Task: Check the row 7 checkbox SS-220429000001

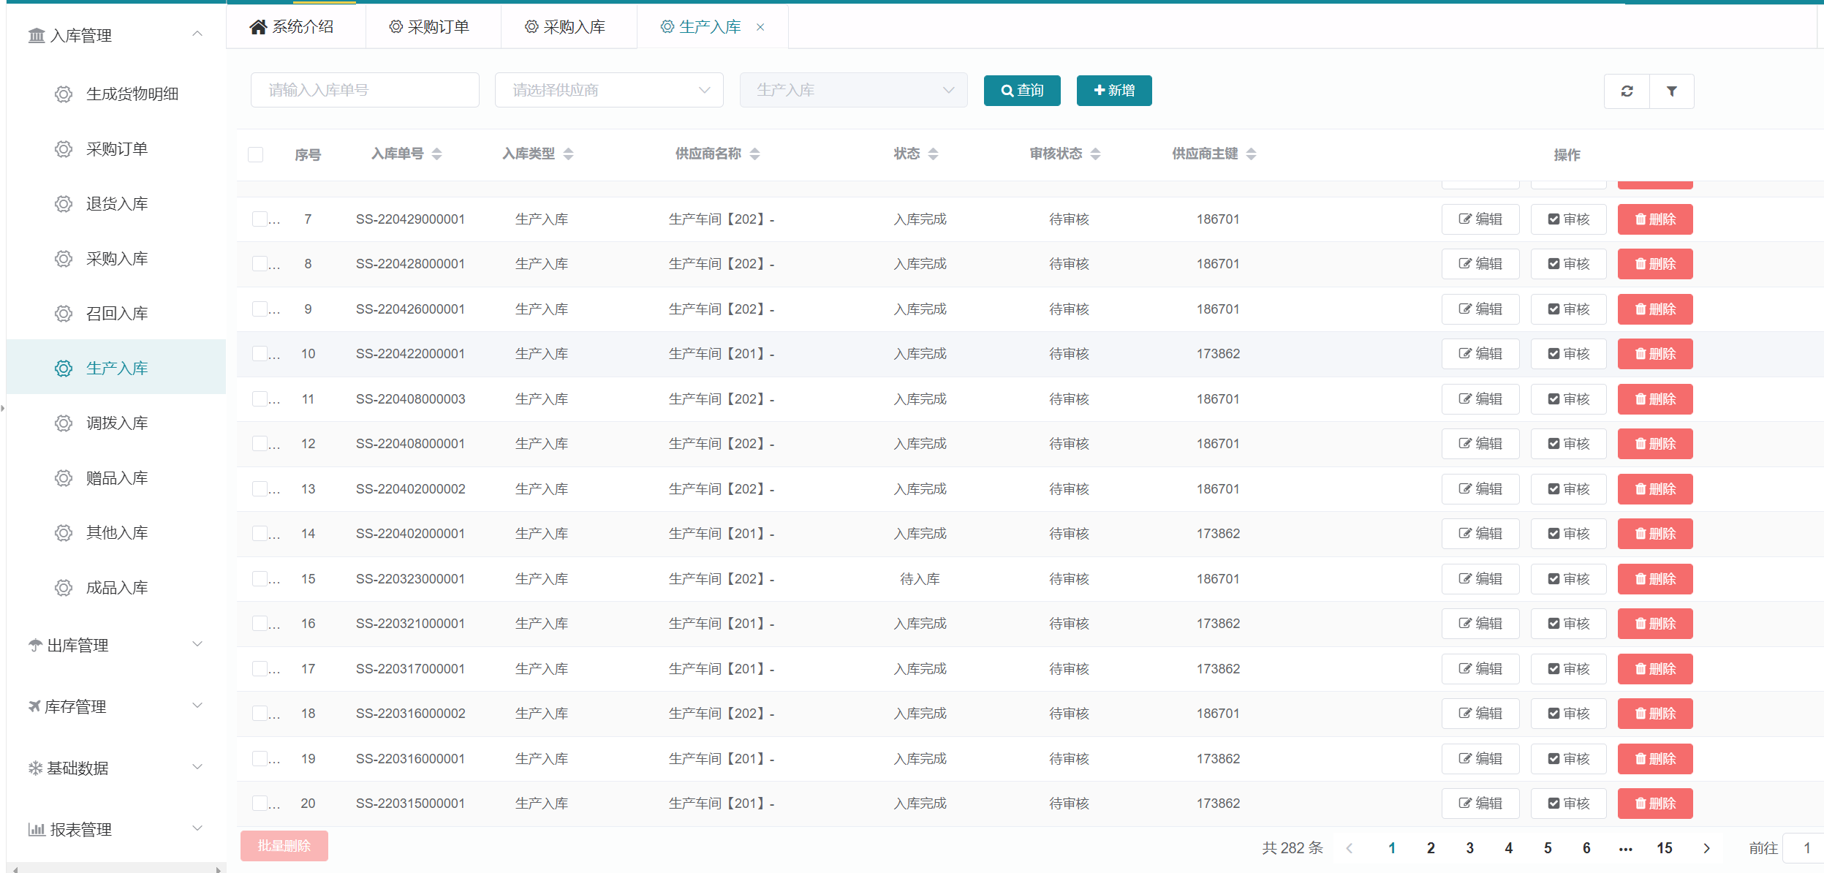Action: [260, 219]
